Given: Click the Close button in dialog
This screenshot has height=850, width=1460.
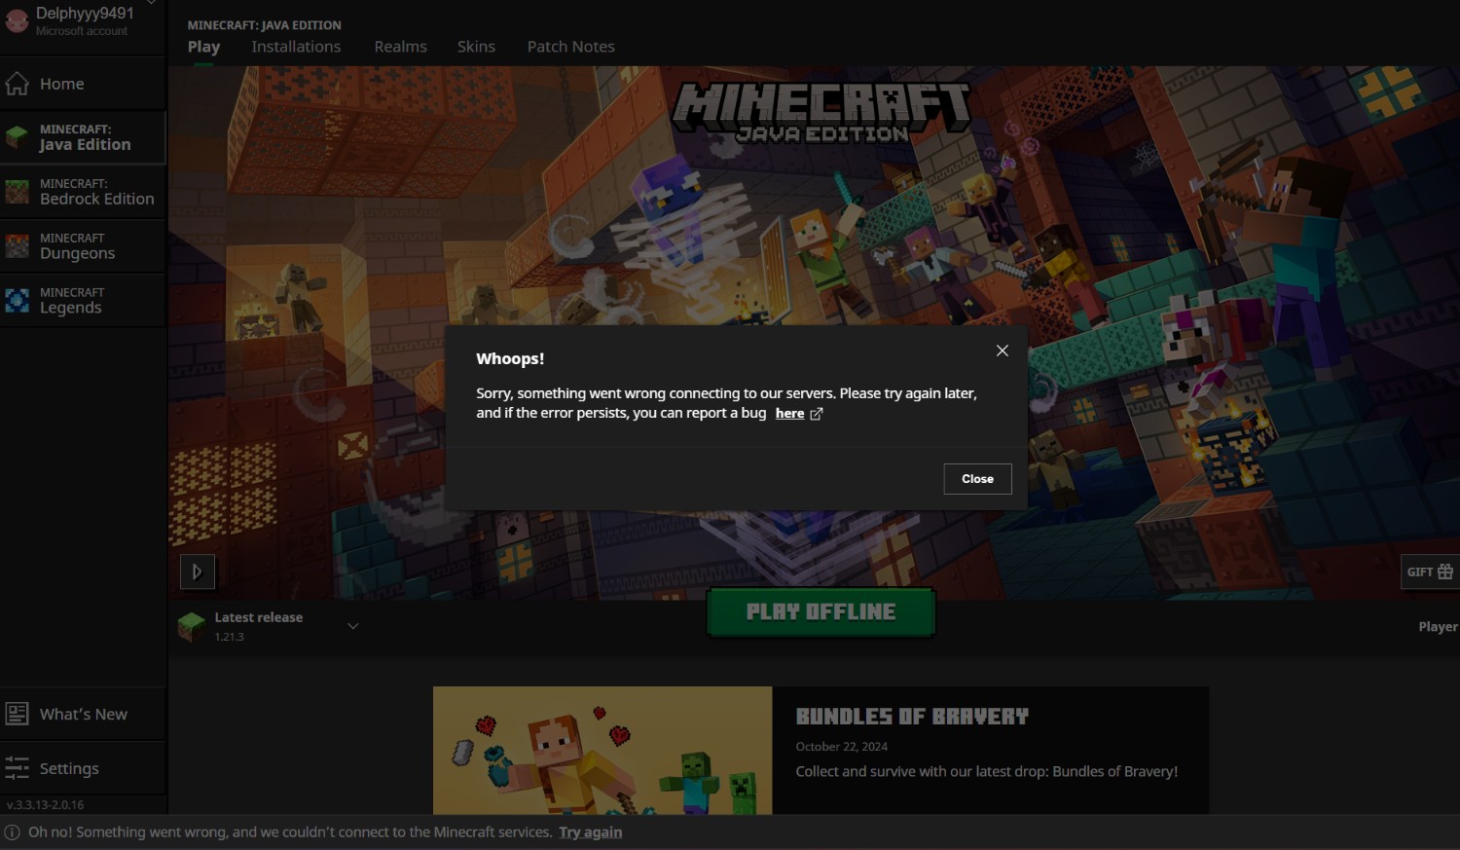Looking at the screenshot, I should click(977, 479).
